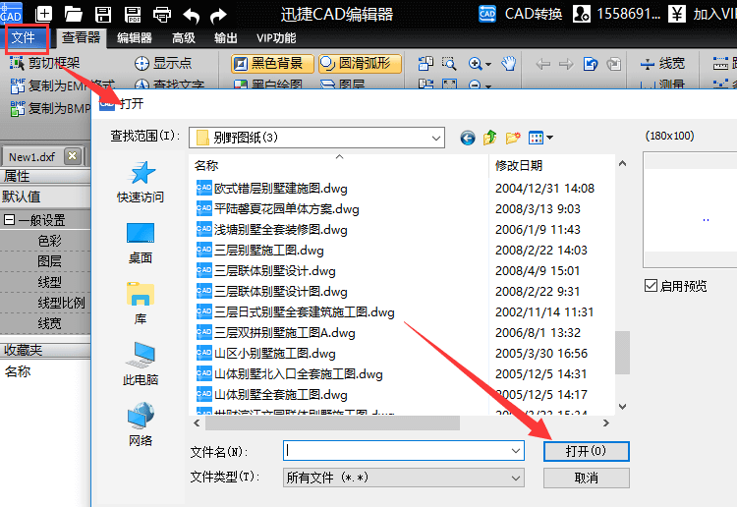Toggle 线宽 display in ribbon
737x507 pixels.
click(663, 64)
